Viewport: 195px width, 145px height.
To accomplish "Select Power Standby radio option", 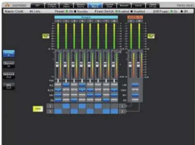I will pyautogui.click(x=75, y=11).
